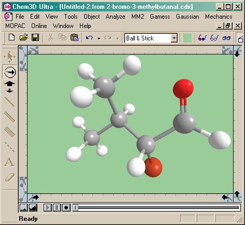Click the record movie button

coord(66,207)
